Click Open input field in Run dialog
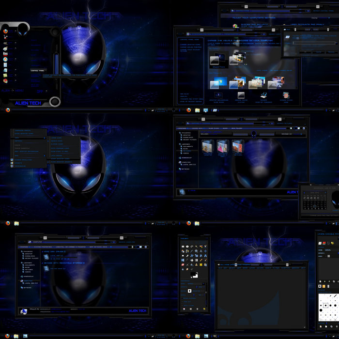339x339 pixels. (314, 43)
